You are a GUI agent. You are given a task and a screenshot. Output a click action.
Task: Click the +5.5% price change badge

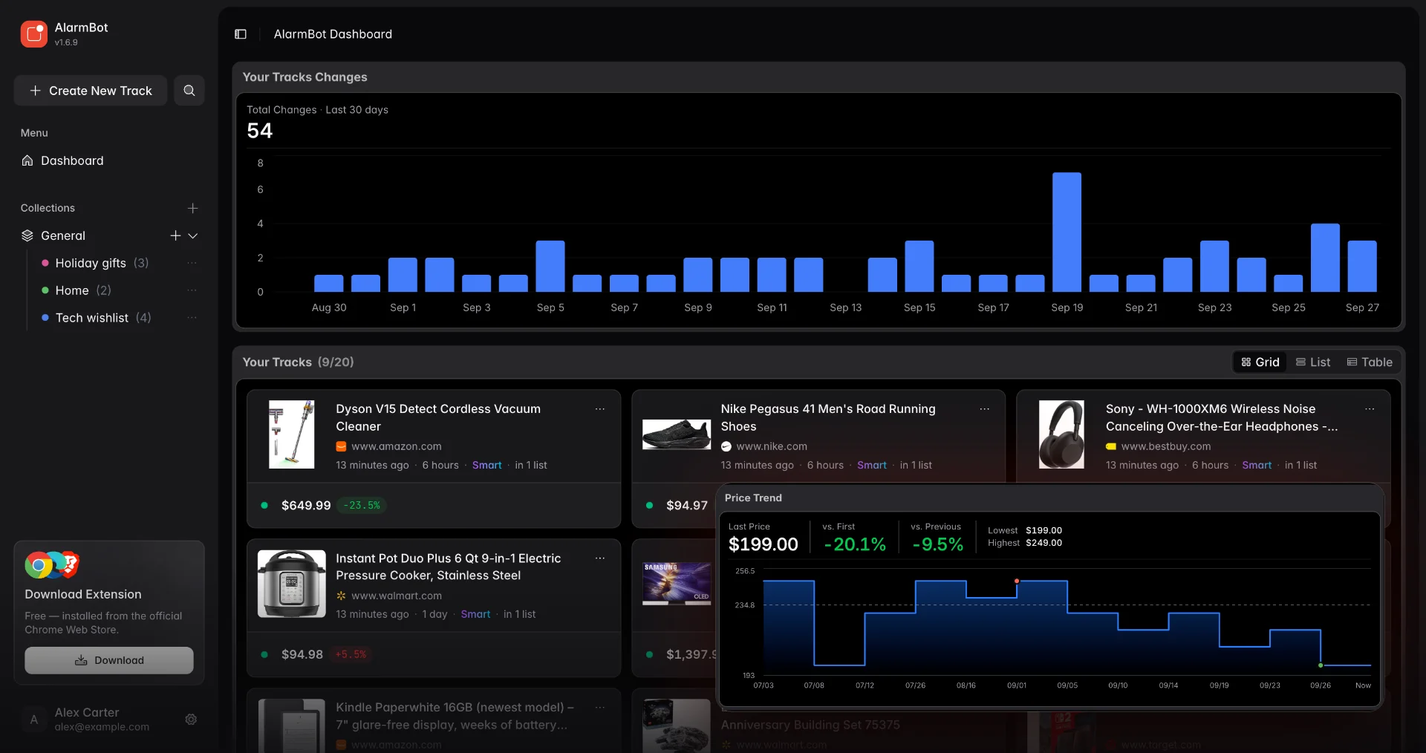point(351,654)
